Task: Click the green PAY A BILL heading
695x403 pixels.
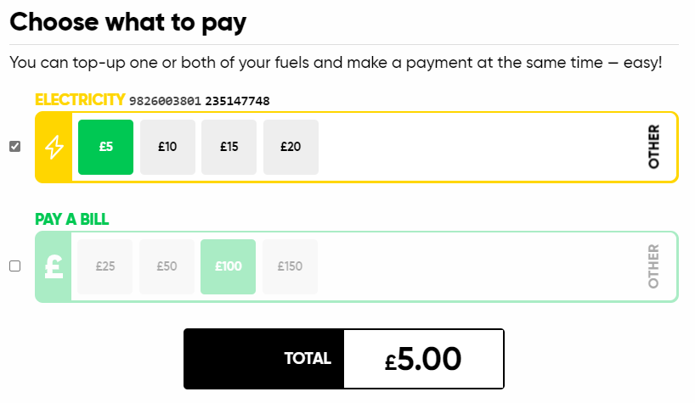Action: click(x=72, y=220)
